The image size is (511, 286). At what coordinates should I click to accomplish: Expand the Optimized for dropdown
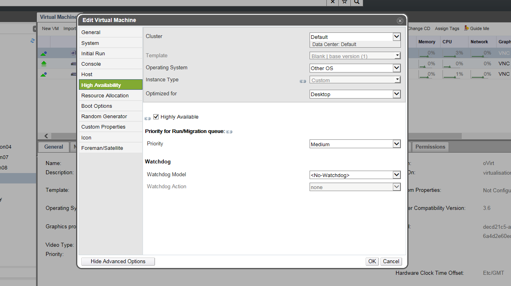(x=355, y=94)
